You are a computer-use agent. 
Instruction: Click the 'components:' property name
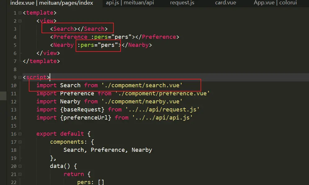(x=68, y=142)
